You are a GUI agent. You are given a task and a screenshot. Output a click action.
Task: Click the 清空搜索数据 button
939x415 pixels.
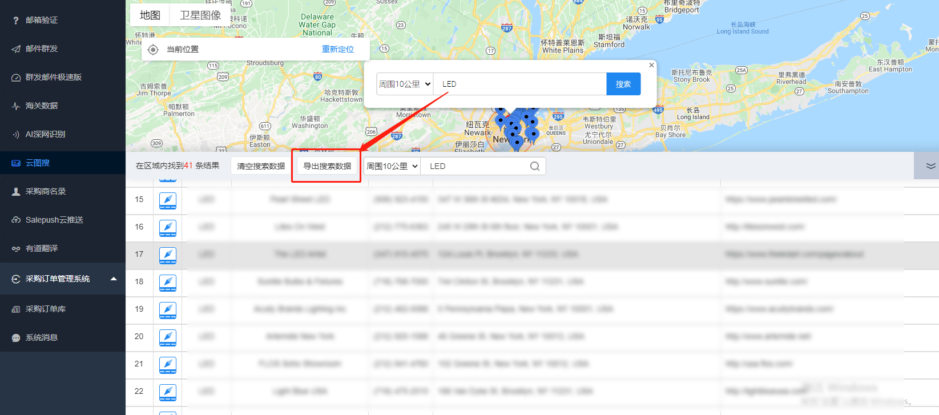(x=261, y=166)
